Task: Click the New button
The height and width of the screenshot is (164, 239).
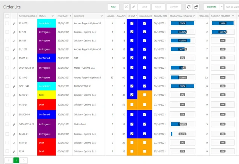Action: click(113, 7)
